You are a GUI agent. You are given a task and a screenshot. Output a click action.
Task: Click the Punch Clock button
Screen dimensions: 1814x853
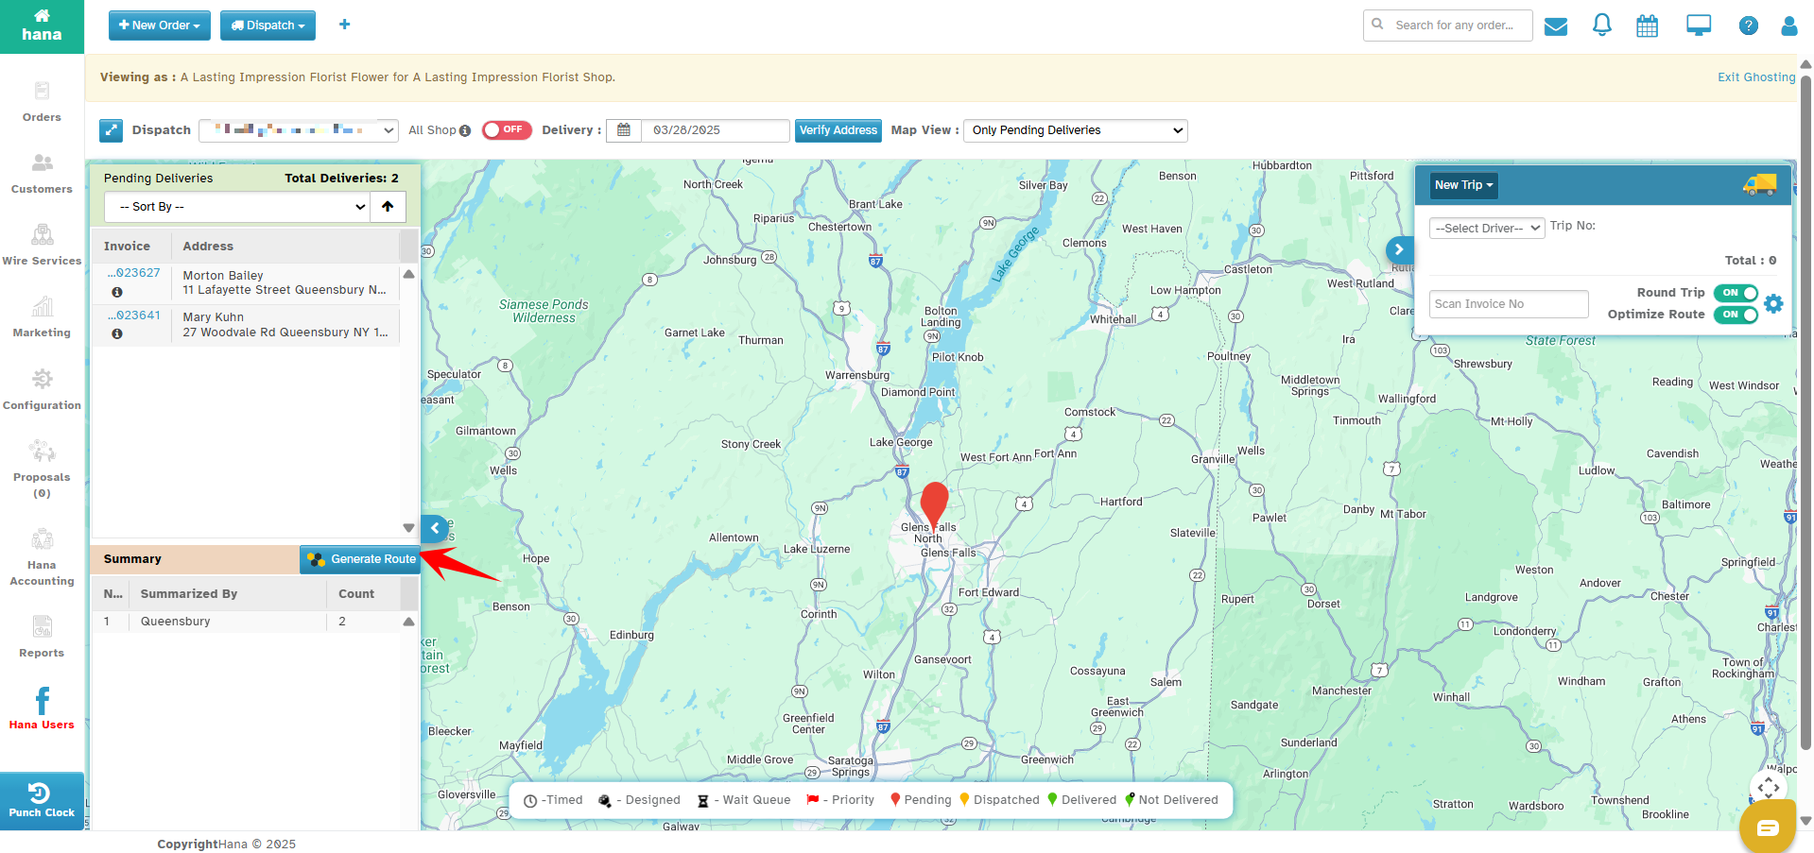[42, 800]
